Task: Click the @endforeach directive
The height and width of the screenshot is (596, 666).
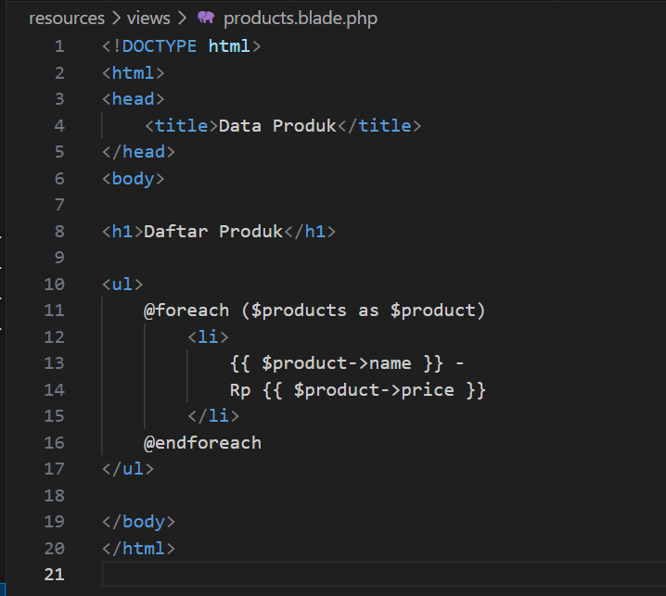Action: [x=202, y=443]
